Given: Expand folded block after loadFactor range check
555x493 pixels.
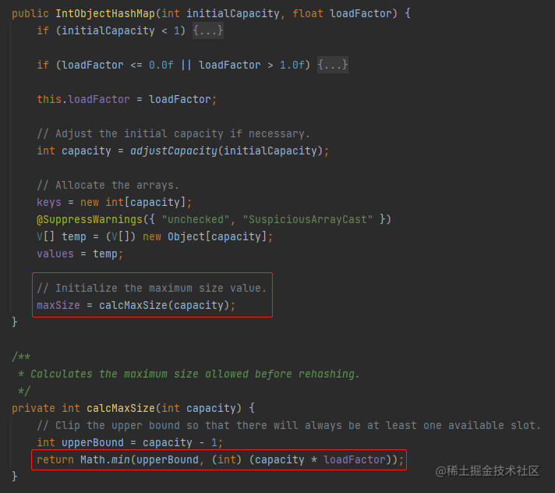Looking at the screenshot, I should 332,65.
